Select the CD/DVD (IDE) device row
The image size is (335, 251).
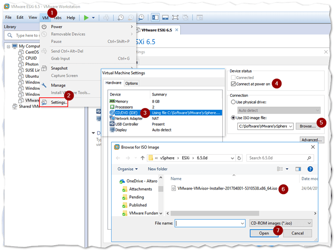click(166, 113)
